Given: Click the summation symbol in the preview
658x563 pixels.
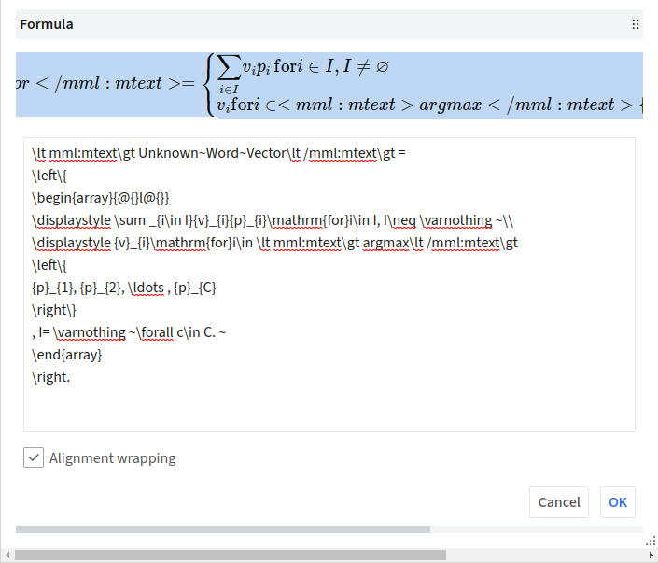Looking at the screenshot, I should pyautogui.click(x=228, y=67).
